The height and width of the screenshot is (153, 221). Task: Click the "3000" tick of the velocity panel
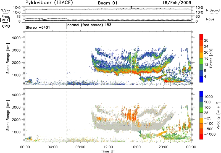(16, 107)
